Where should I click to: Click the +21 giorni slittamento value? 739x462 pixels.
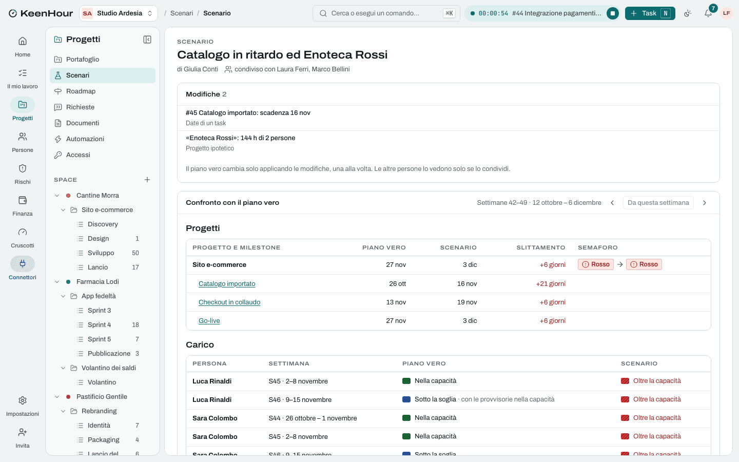click(x=551, y=284)
